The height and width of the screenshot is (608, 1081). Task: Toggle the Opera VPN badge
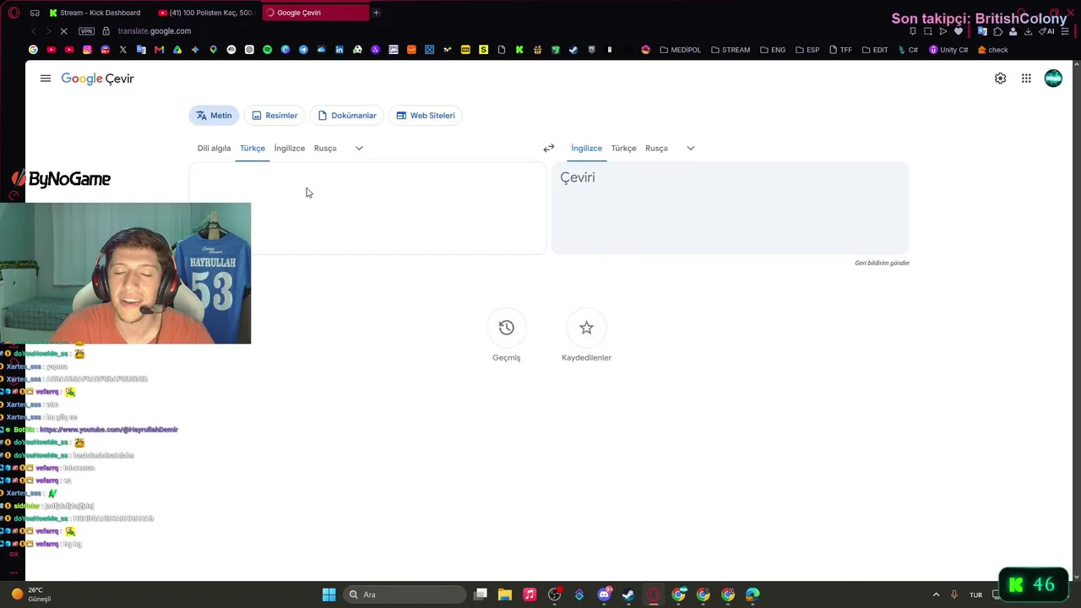click(86, 31)
